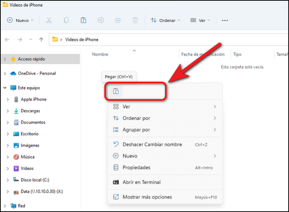This screenshot has height=212, width=289.
Task: Click Paste icon in context menu
Action: click(x=116, y=92)
